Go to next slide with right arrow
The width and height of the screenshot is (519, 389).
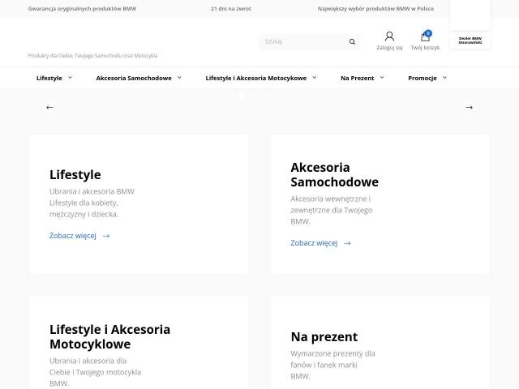click(469, 107)
